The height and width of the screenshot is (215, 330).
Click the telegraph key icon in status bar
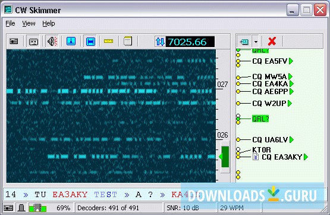click(x=21, y=208)
